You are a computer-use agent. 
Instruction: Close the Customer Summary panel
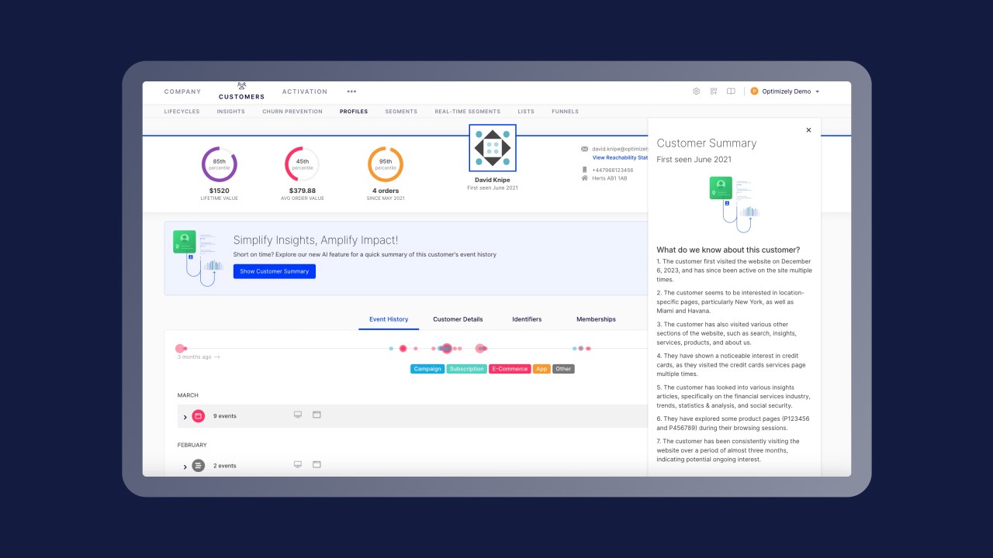coord(808,130)
